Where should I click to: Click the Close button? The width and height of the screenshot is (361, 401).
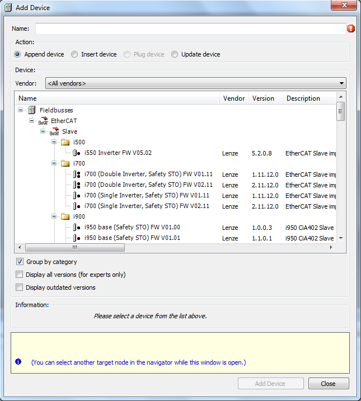pos(328,384)
